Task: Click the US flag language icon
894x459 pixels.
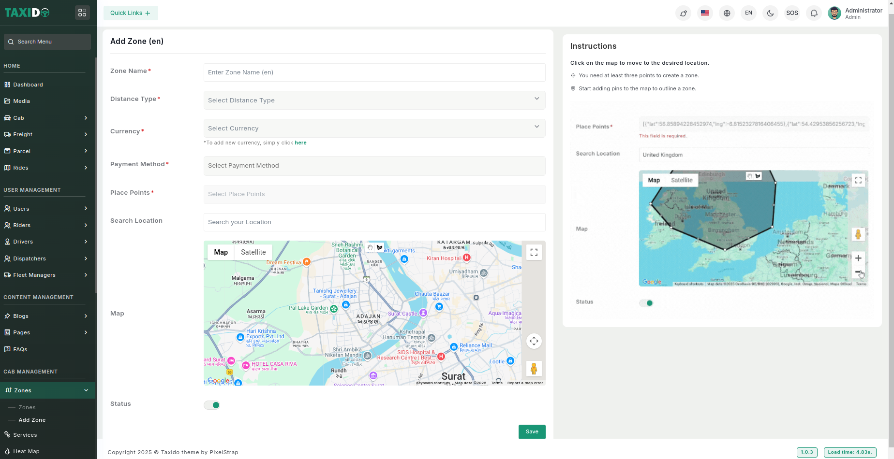Action: [705, 13]
